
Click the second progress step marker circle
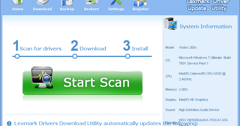pos(75,56)
